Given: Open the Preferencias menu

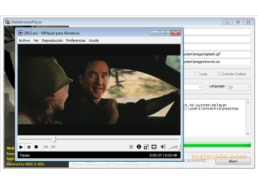Looking at the screenshot, I should click(x=76, y=41).
